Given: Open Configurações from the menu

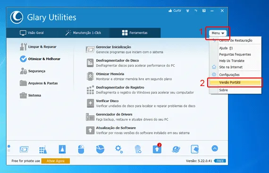Looking at the screenshot, I should pyautogui.click(x=235, y=75).
